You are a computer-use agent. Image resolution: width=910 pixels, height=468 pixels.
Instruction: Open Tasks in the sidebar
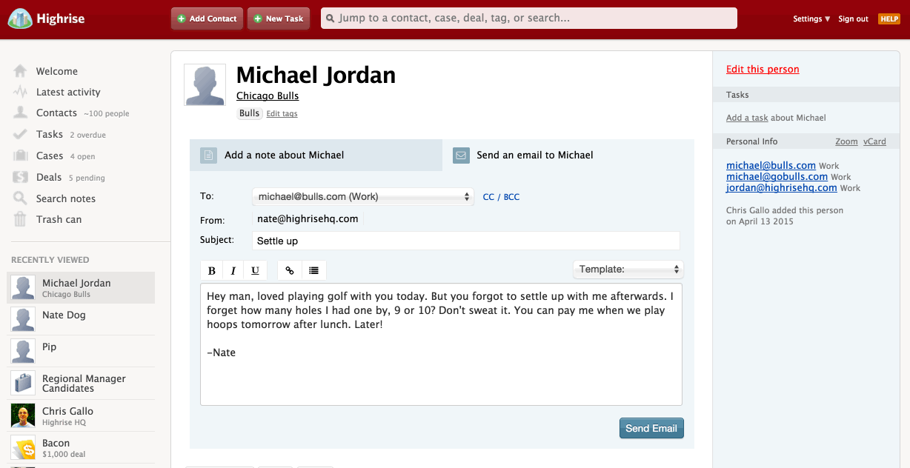50,134
